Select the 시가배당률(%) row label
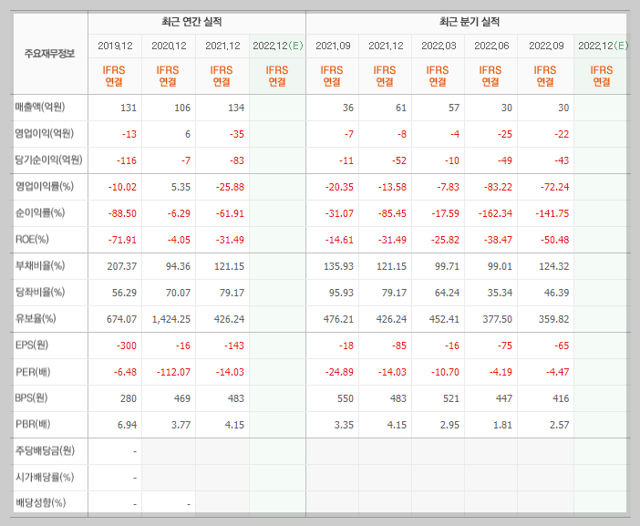 (x=45, y=477)
